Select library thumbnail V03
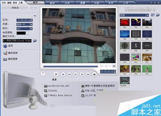 pos(147,24)
